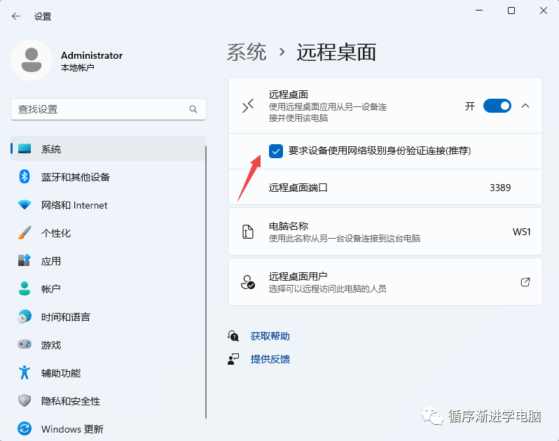This screenshot has height=441, width=559.
Task: Click the 远程桌面 page title
Action: click(336, 52)
